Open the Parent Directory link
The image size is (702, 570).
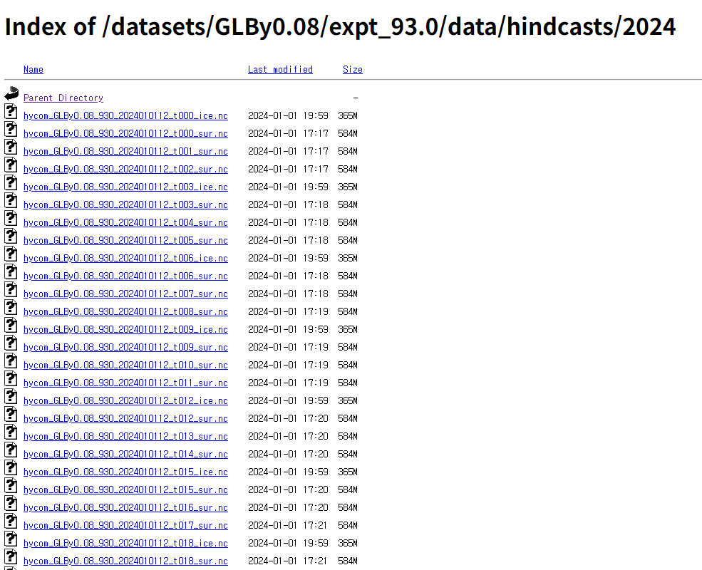[63, 98]
